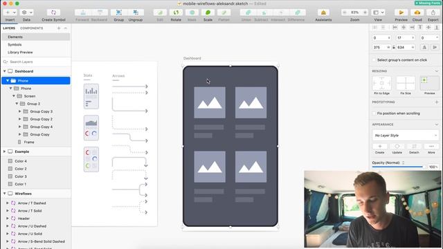Collapse Group 2 in layer list
443x249 pixels.
click(17, 104)
